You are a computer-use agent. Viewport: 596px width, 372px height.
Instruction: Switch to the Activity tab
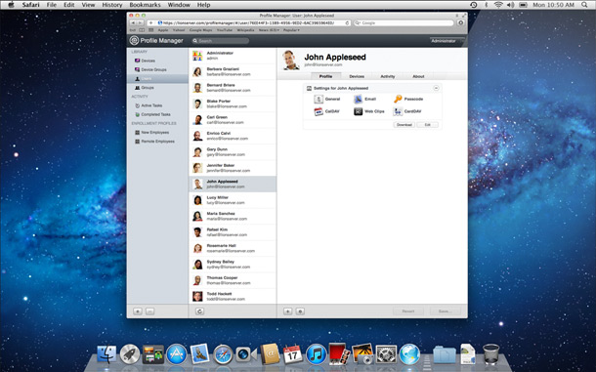point(388,76)
